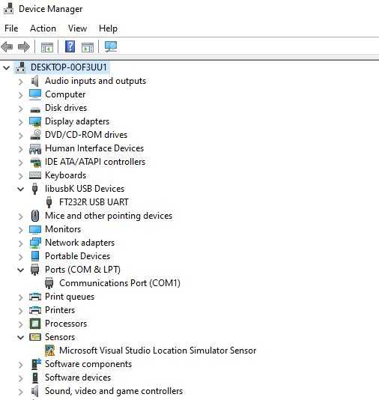Image resolution: width=379 pixels, height=400 pixels.
Task: Click the Communications Port COM1 icon
Action: pos(49,283)
